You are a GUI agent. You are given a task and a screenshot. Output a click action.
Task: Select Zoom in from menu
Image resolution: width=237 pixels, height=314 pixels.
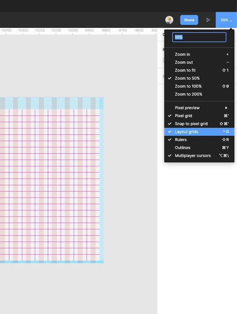point(183,54)
